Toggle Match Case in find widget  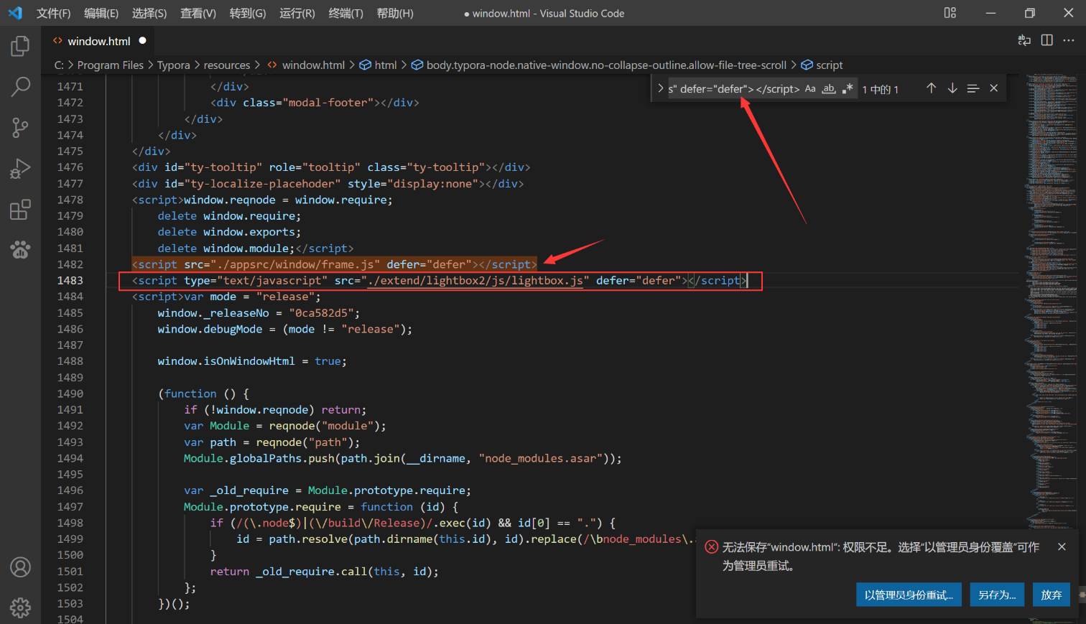(x=810, y=89)
